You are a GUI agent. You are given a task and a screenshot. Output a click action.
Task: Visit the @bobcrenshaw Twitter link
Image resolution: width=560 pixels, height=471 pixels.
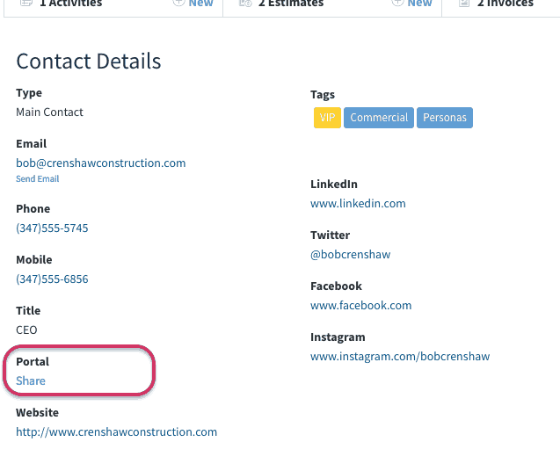351,255
